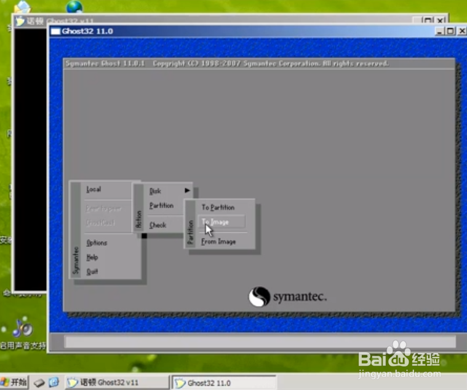Select Local in Ghost main menu
Image resolution: width=467 pixels, height=390 pixels.
click(94, 189)
